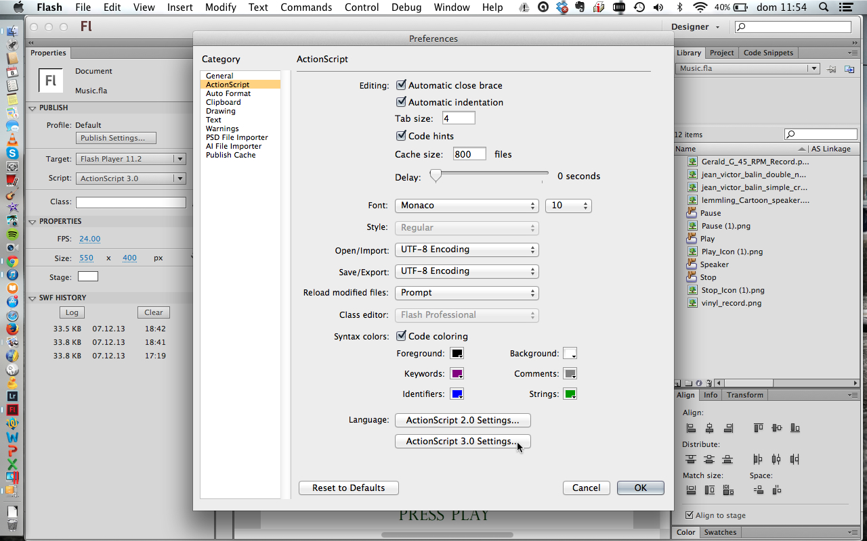Click Match width and height icon
Screen dimensions: 867x541
click(728, 490)
